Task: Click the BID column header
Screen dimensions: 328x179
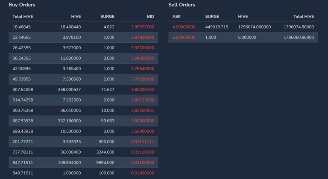Action: [x=150, y=17]
